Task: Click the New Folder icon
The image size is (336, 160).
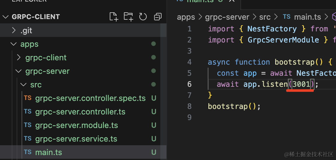Action: pyautogui.click(x=128, y=17)
